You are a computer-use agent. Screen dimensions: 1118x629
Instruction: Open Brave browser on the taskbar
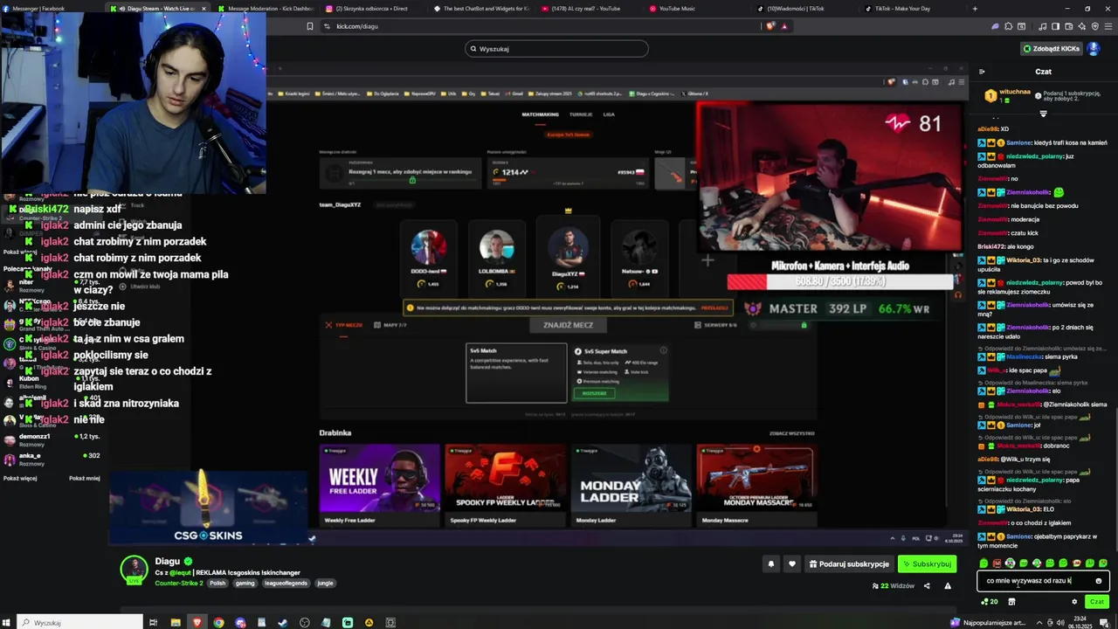pyautogui.click(x=197, y=622)
